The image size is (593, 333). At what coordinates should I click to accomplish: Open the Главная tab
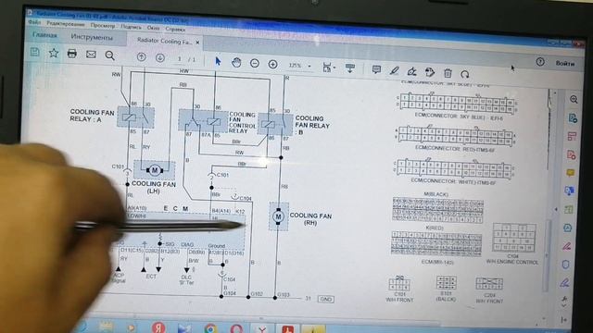tap(44, 35)
